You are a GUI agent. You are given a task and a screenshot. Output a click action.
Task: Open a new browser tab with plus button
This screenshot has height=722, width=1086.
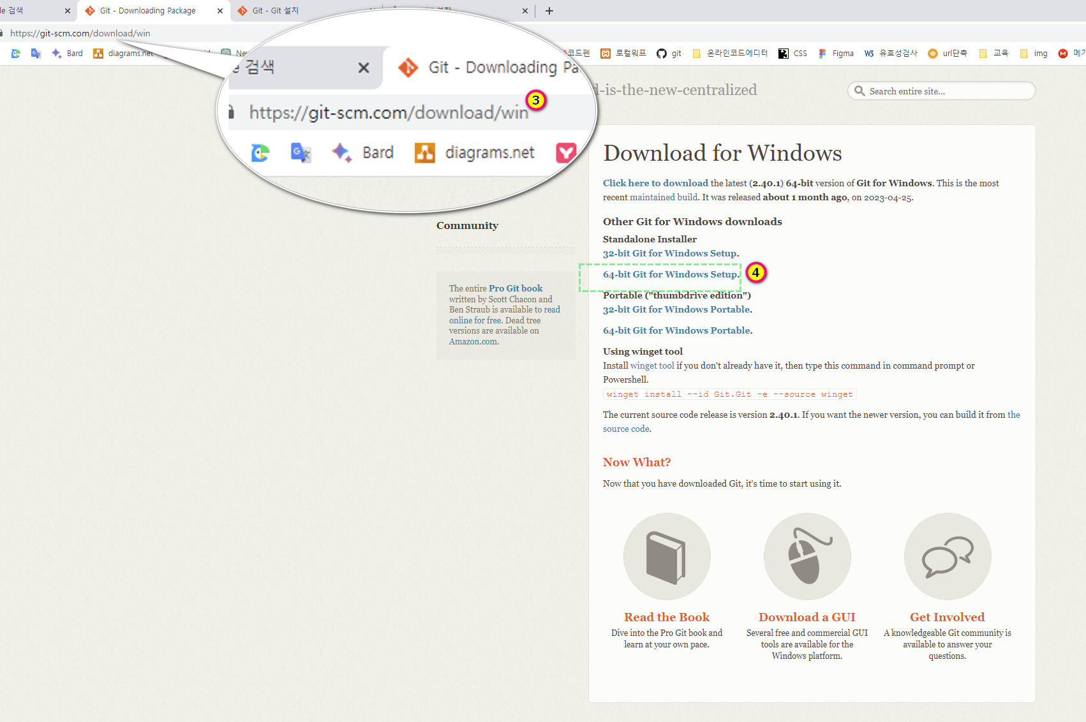tap(549, 11)
